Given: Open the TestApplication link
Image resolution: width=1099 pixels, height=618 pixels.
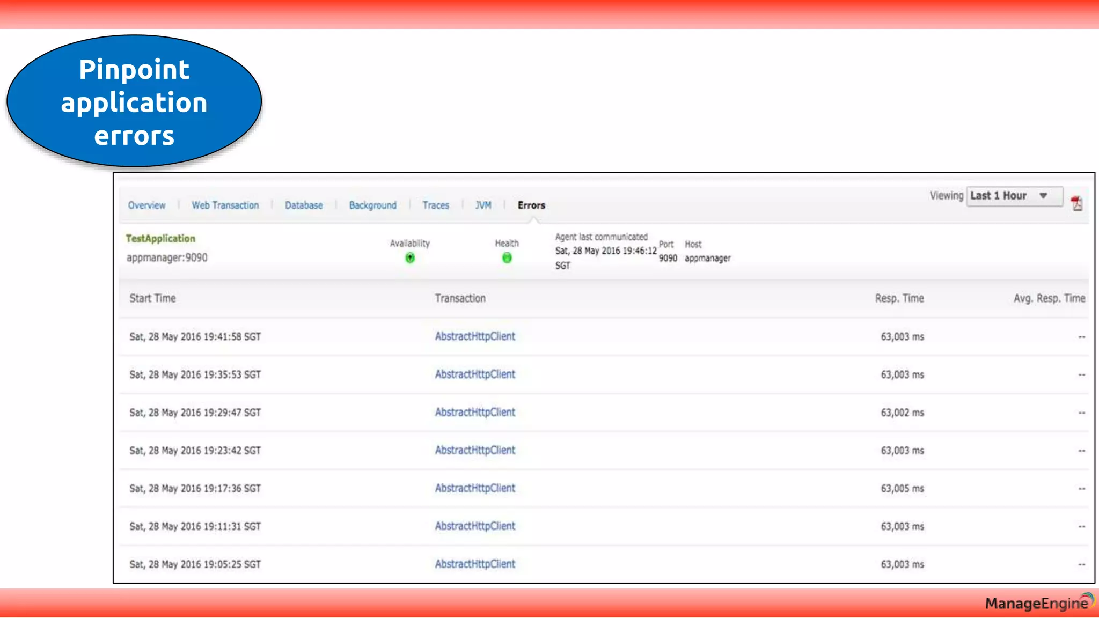Looking at the screenshot, I should click(x=160, y=239).
